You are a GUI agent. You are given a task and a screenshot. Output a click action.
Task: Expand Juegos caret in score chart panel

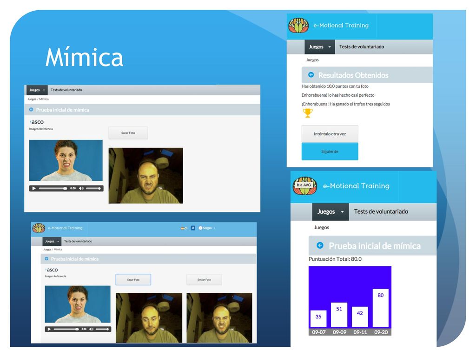(x=343, y=212)
